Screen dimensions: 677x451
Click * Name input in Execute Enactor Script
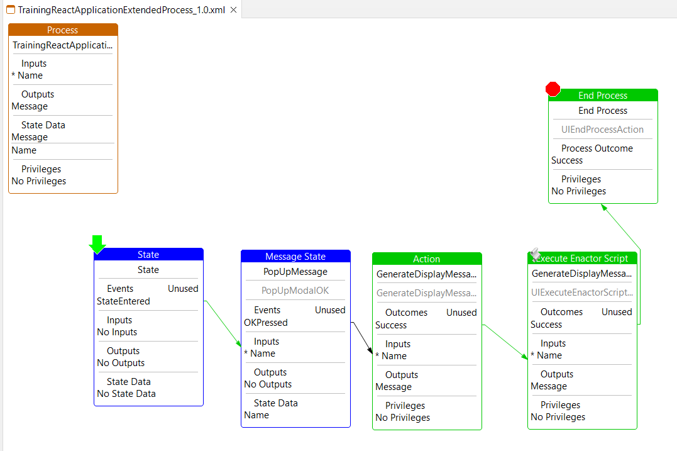[x=546, y=355]
